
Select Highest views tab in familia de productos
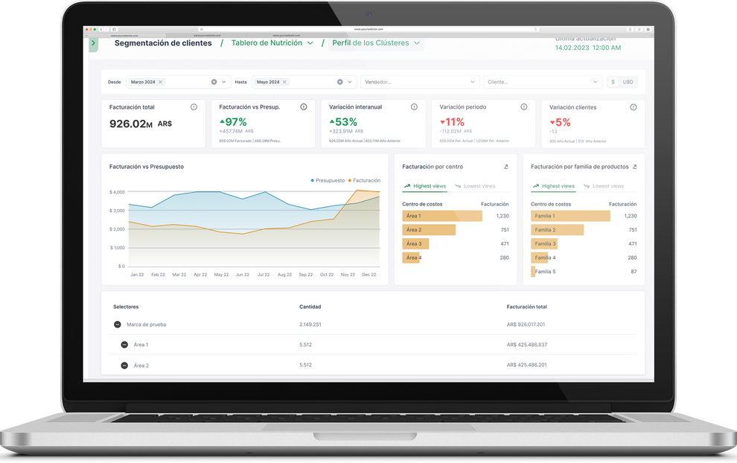tap(553, 186)
